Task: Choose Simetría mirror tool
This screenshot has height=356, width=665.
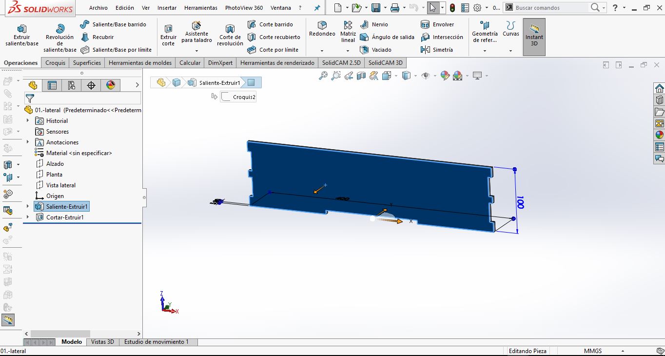Action: click(437, 50)
